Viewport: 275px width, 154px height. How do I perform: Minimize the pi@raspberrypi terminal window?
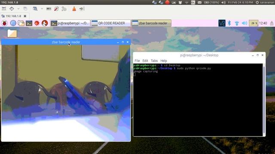[x=253, y=55]
